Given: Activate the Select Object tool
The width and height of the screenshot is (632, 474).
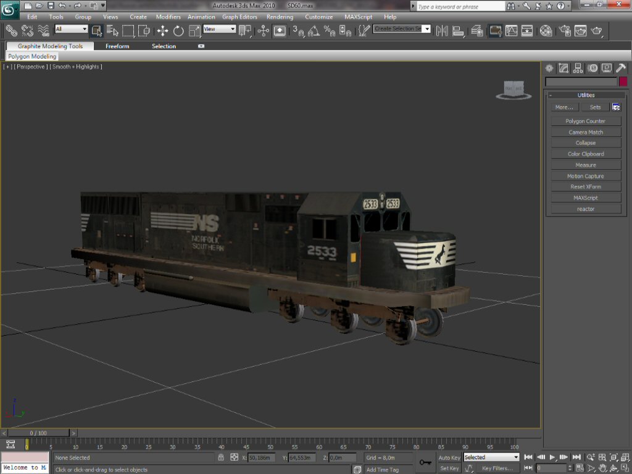Looking at the screenshot, I should [97, 31].
